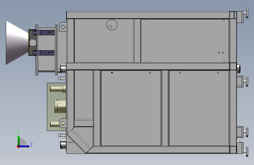Select the upper lifting lug with round hole

63,27
